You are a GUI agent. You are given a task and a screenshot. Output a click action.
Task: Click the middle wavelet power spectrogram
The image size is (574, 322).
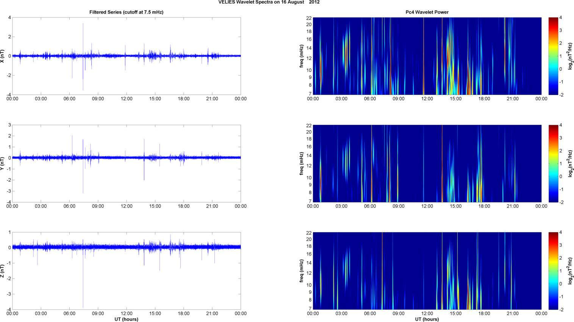[x=427, y=163]
